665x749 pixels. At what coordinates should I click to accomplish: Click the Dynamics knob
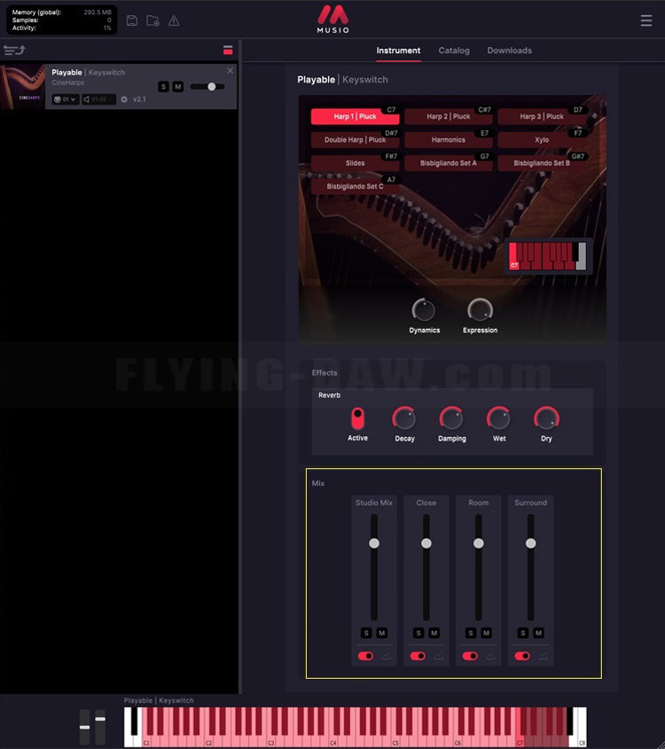click(x=424, y=310)
